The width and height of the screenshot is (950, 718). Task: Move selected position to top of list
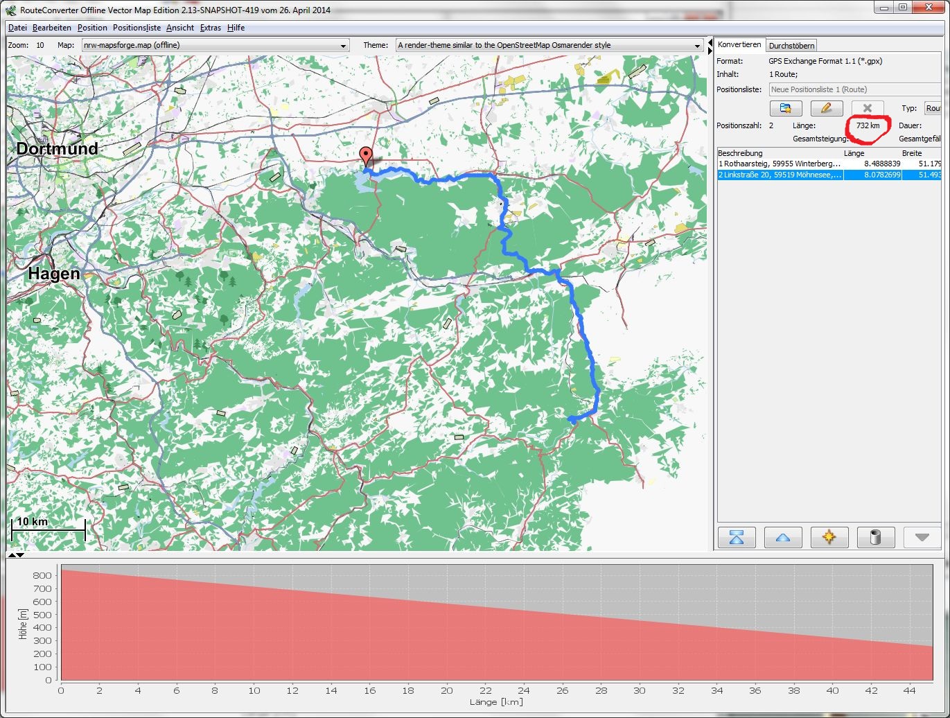[x=737, y=538]
